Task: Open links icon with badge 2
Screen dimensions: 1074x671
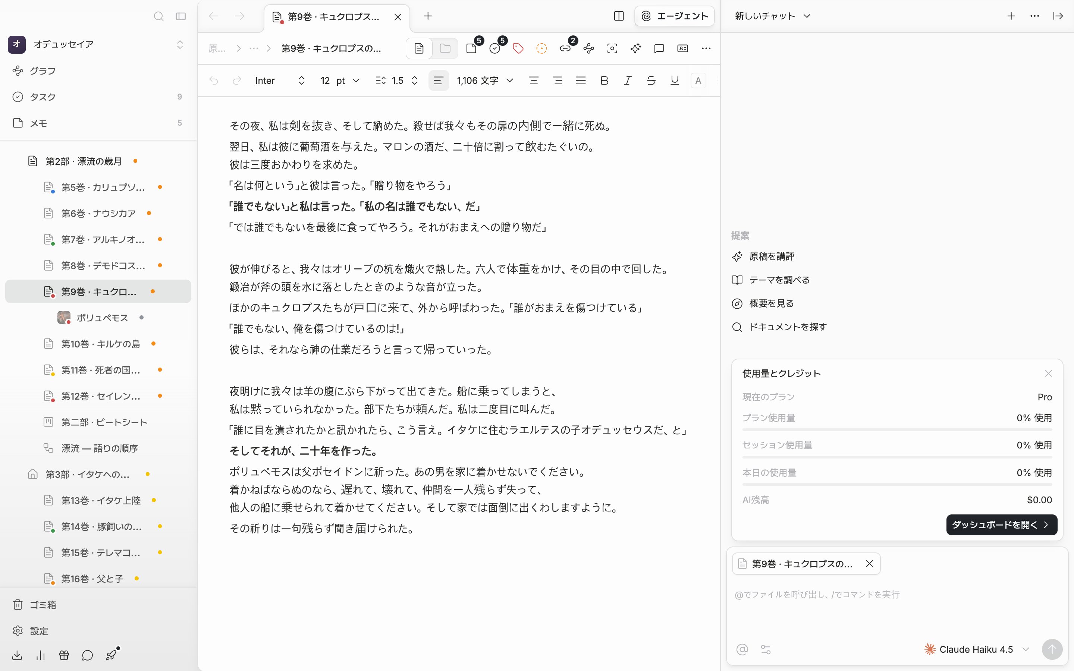Action: pos(566,48)
